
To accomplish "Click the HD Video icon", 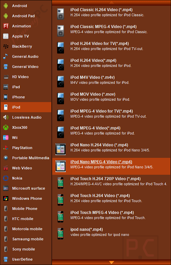I will pyautogui.click(x=6, y=77).
